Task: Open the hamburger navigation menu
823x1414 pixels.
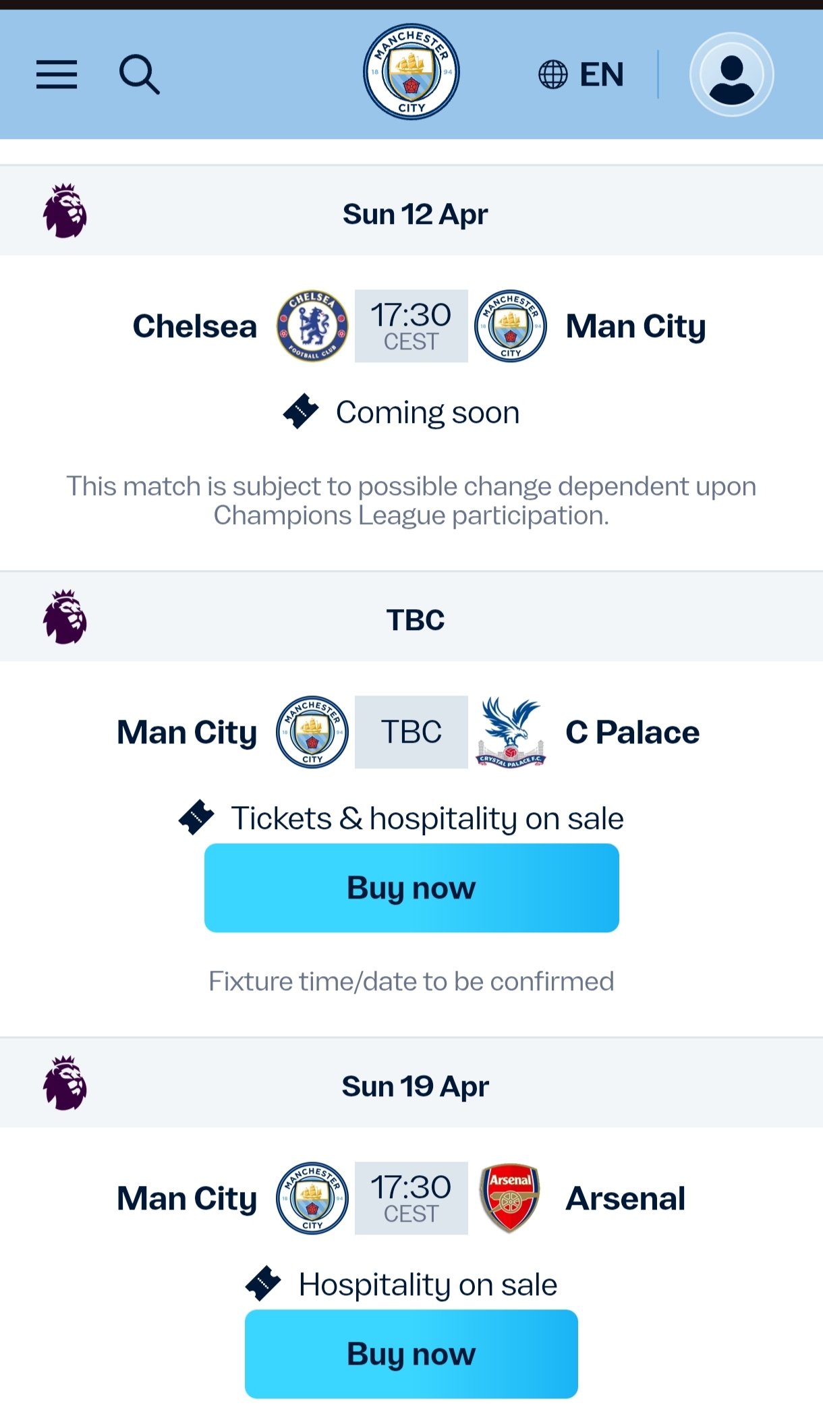Action: tap(57, 74)
